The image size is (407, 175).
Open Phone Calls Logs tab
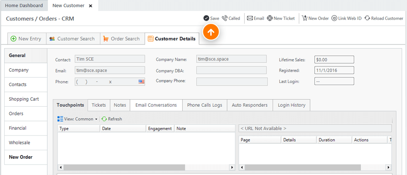tap(205, 105)
